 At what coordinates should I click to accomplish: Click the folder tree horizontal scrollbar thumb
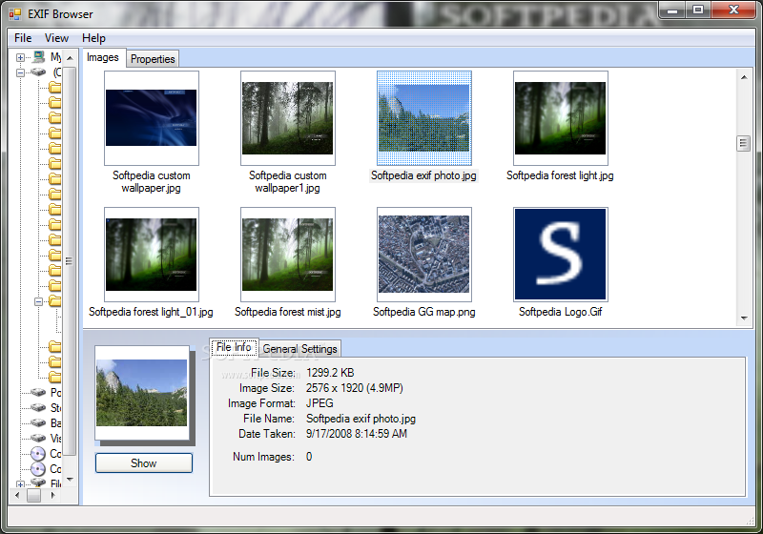tap(33, 495)
